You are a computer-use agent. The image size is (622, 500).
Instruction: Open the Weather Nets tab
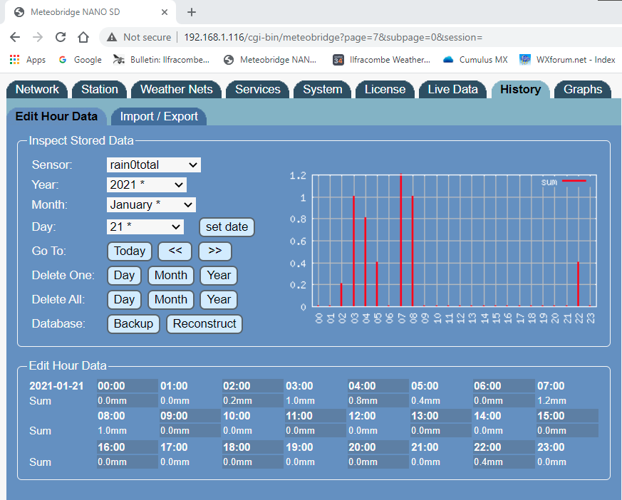[177, 89]
